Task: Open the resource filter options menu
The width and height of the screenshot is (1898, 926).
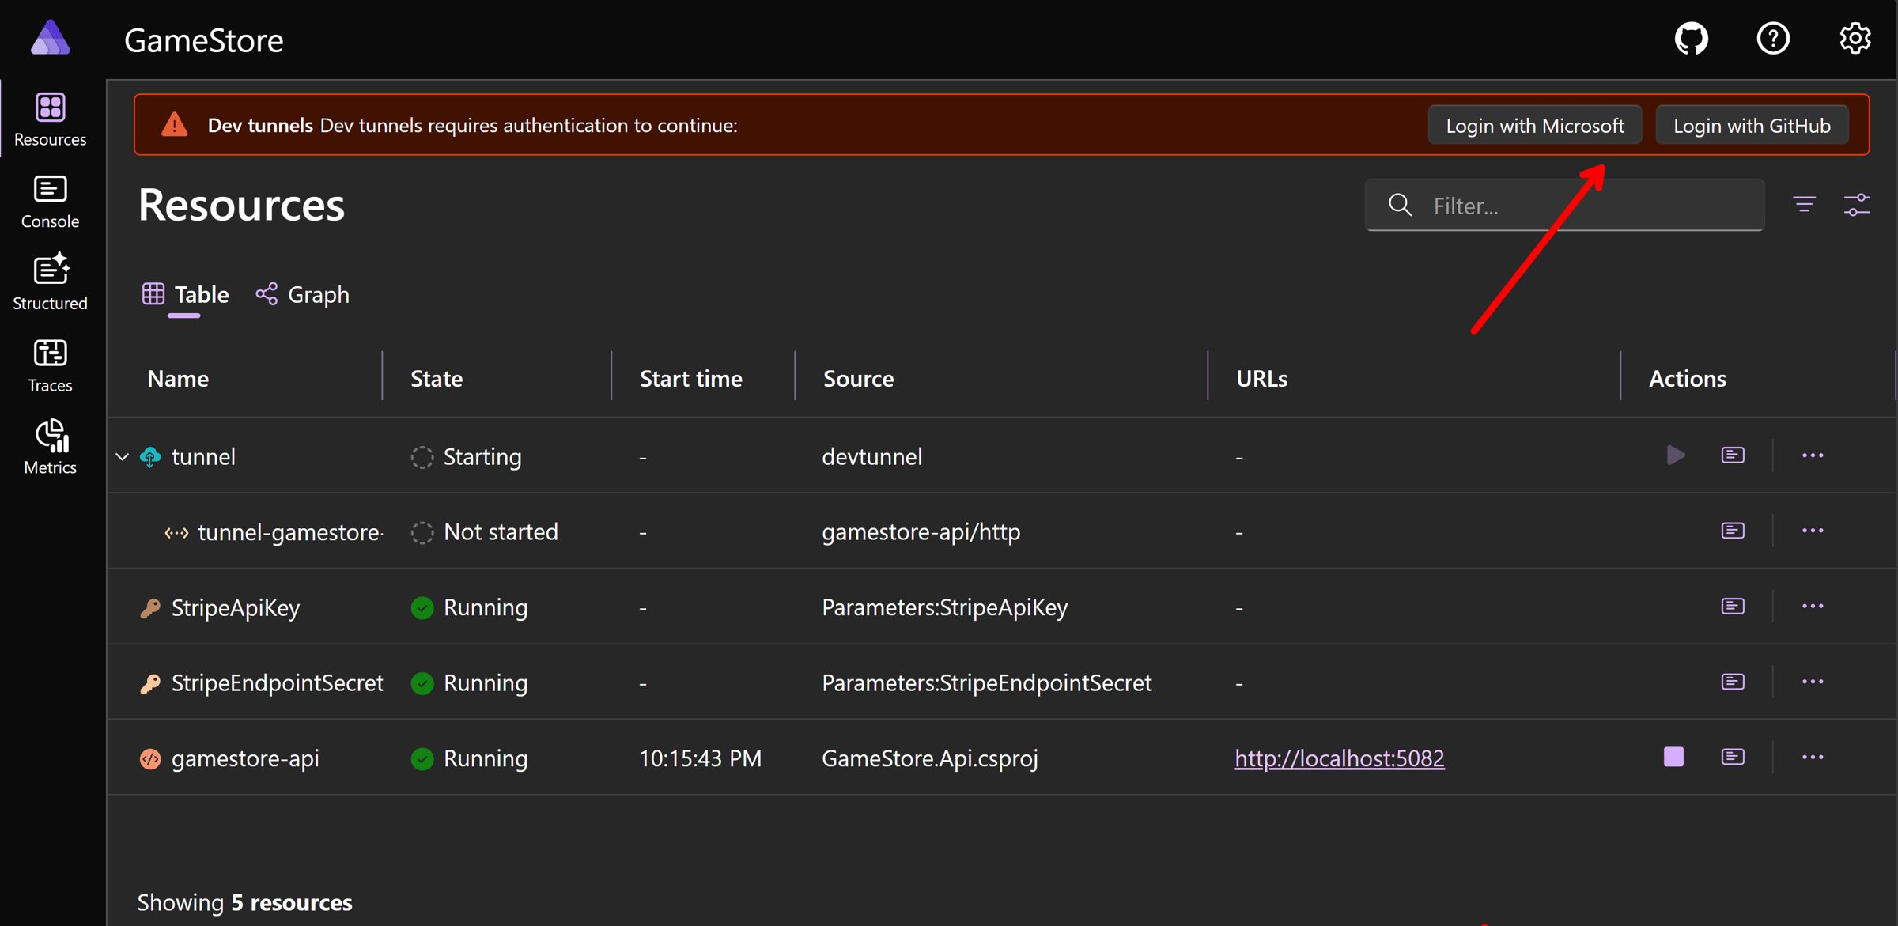Action: (1804, 205)
